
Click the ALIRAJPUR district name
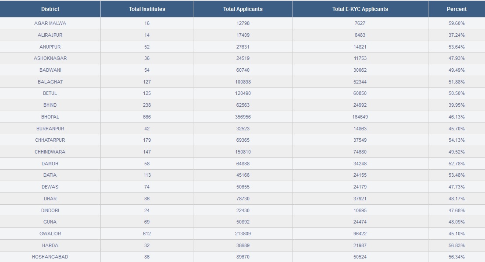50,35
